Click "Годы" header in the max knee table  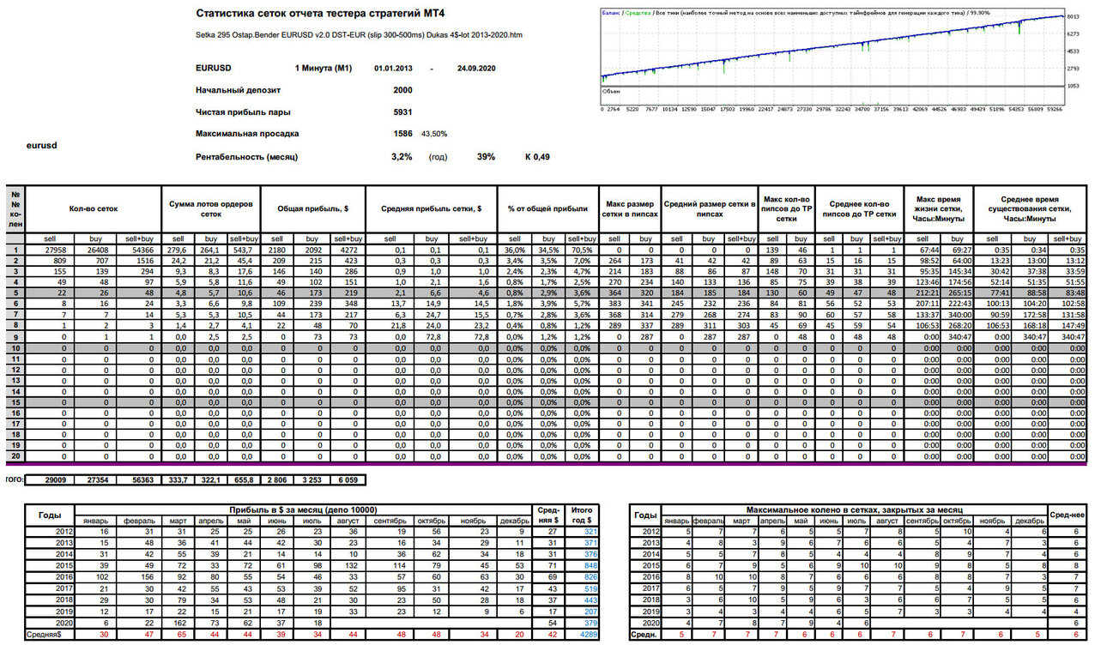coord(645,515)
